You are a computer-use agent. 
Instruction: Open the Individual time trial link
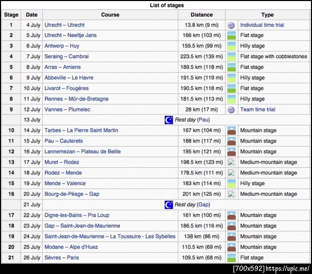tap(262, 25)
